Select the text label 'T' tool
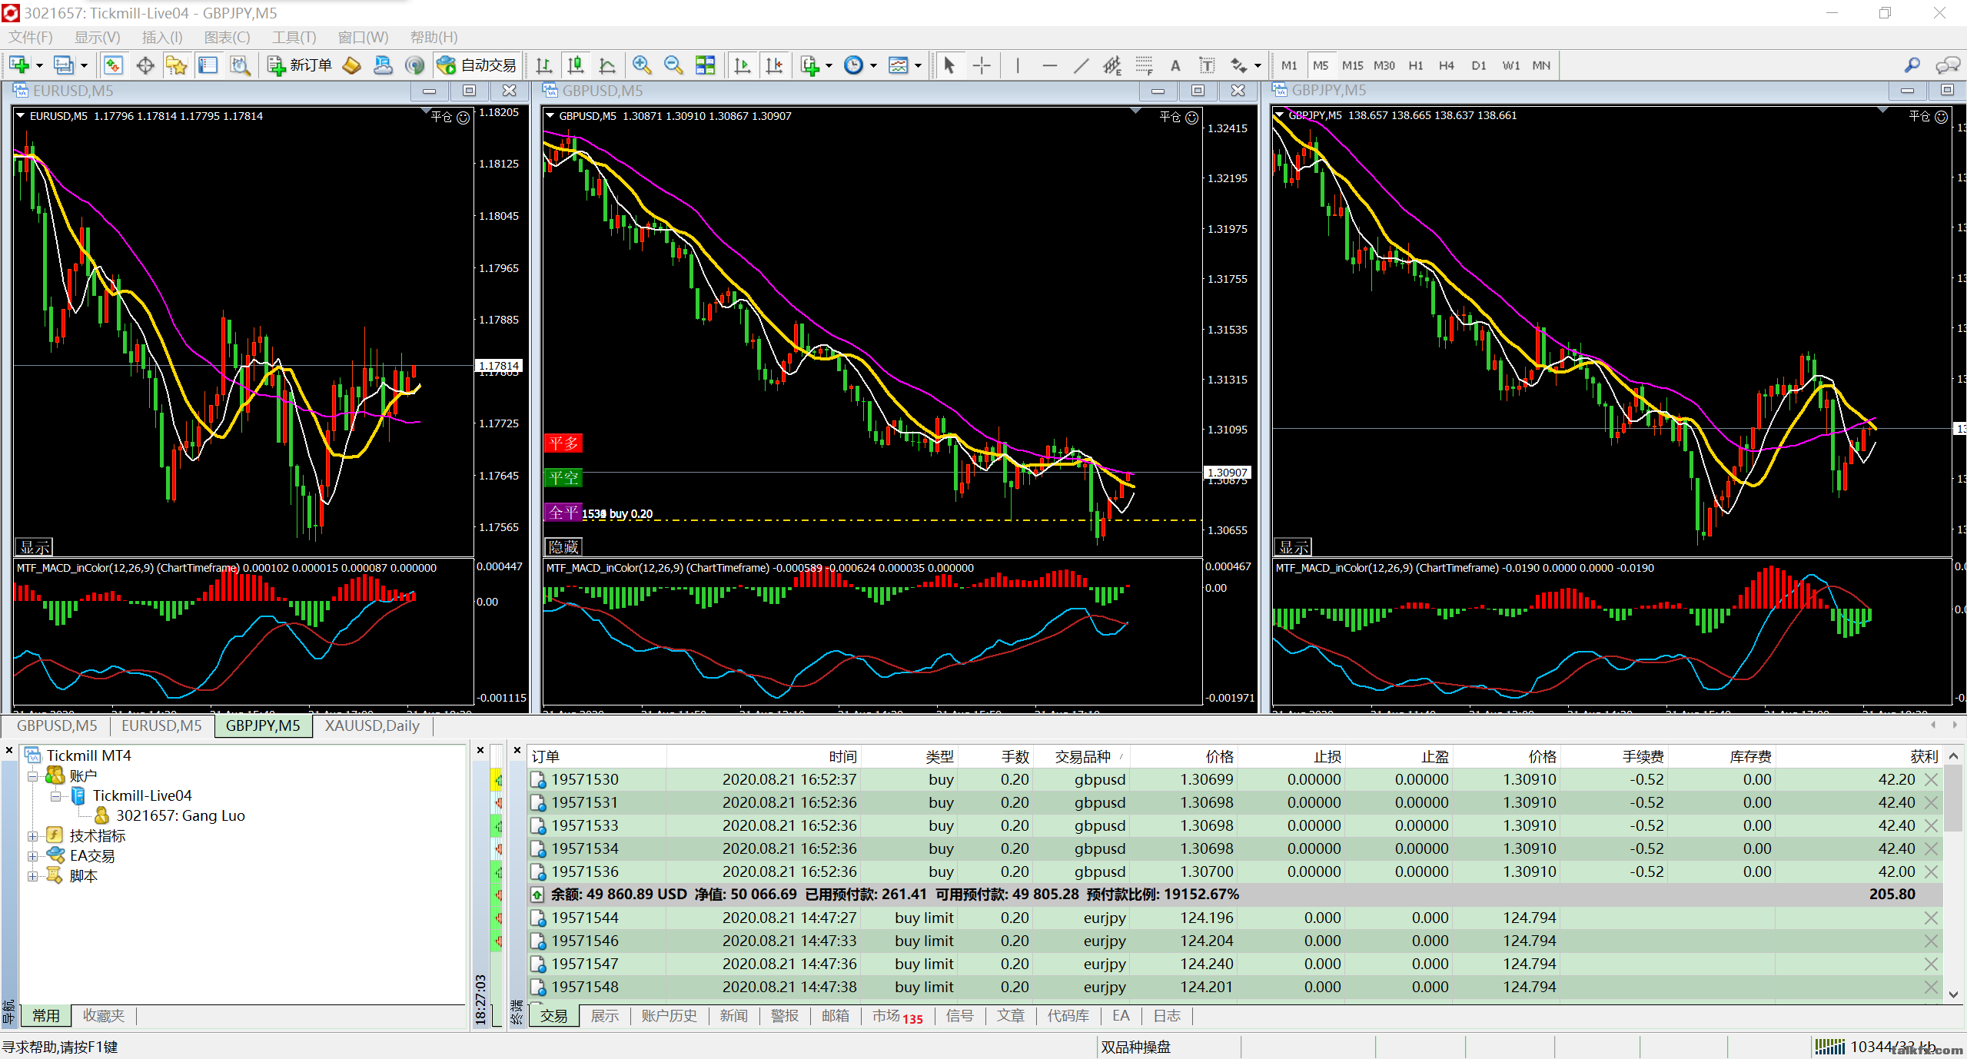 1207,65
